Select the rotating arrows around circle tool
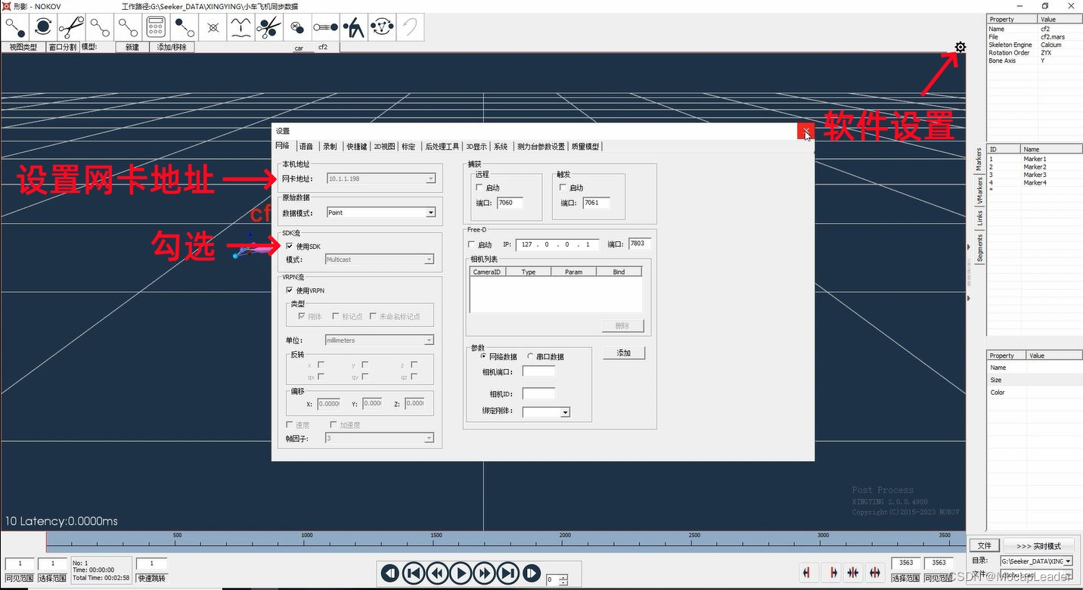The height and width of the screenshot is (590, 1083). click(44, 27)
